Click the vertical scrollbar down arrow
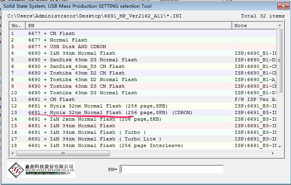 point(280,147)
